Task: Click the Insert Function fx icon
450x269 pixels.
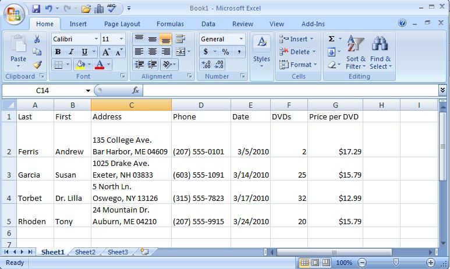Action: pos(136,90)
